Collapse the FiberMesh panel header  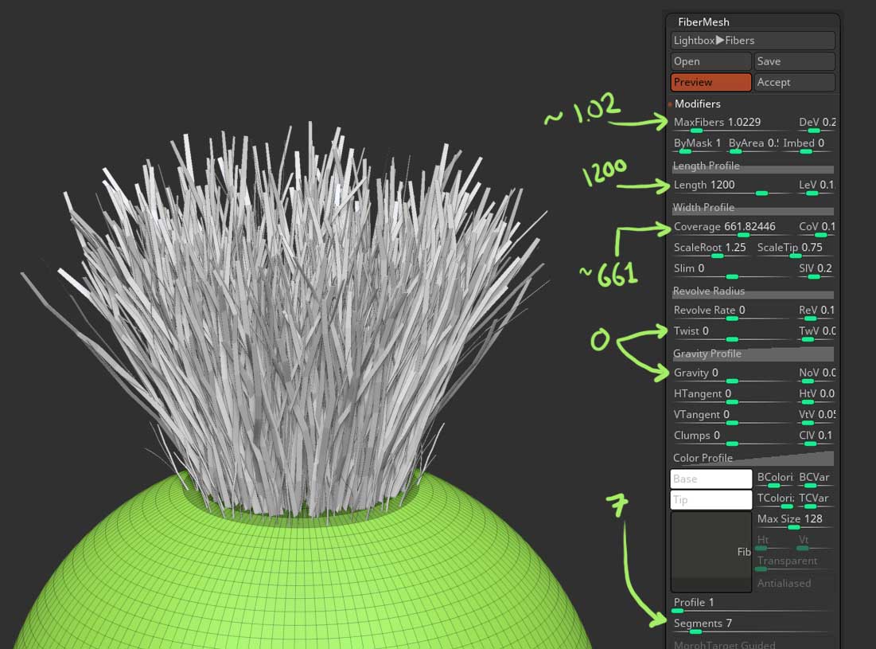tap(703, 22)
